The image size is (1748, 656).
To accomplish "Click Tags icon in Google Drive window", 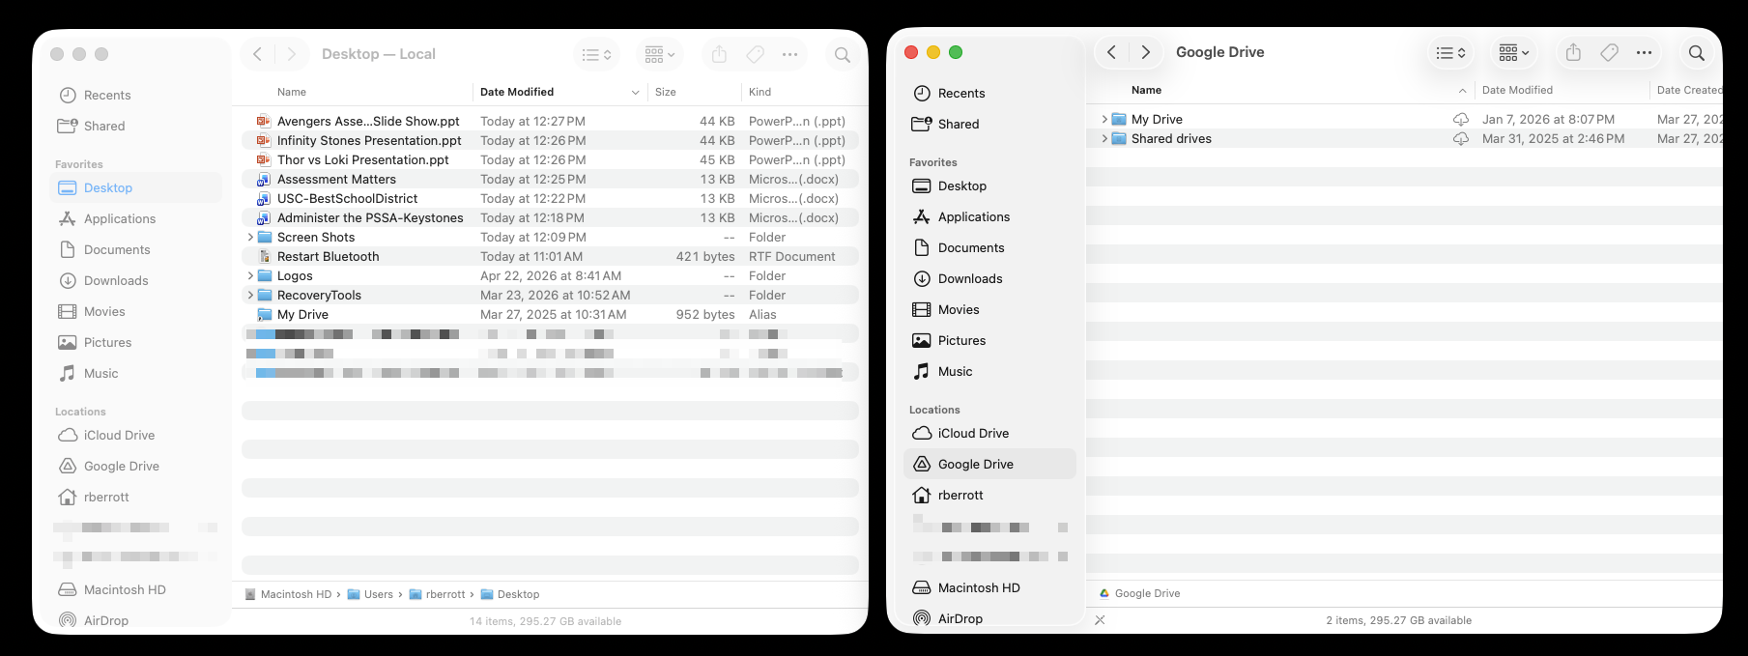I will click(1609, 52).
